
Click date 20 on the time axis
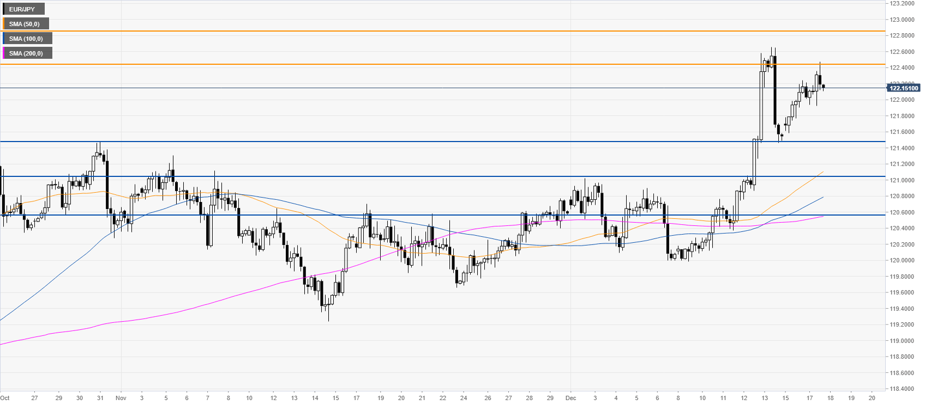point(872,398)
